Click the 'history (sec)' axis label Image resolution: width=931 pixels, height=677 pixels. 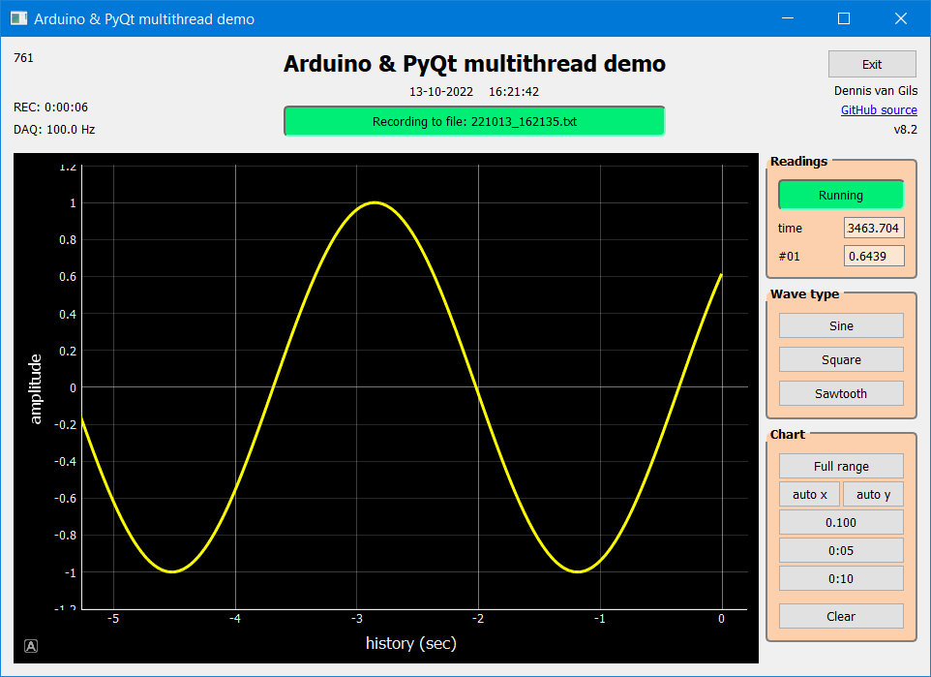[x=411, y=643]
